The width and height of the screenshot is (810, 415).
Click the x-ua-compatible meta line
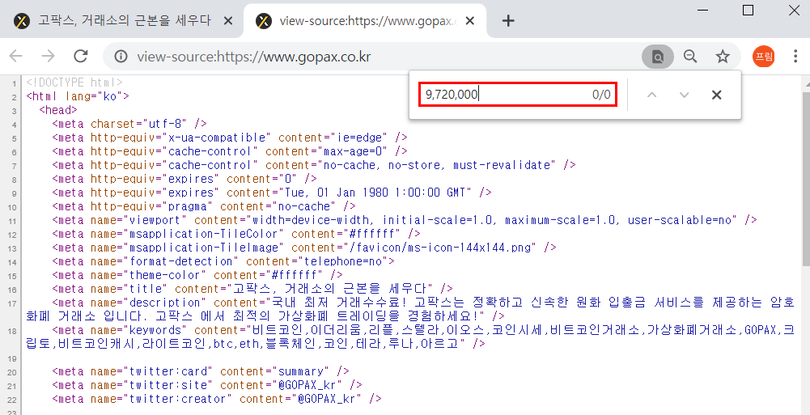[x=229, y=138]
